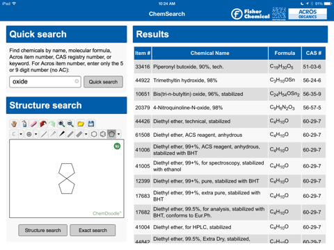Toggle the cyclopentane ring tool

click(x=111, y=134)
